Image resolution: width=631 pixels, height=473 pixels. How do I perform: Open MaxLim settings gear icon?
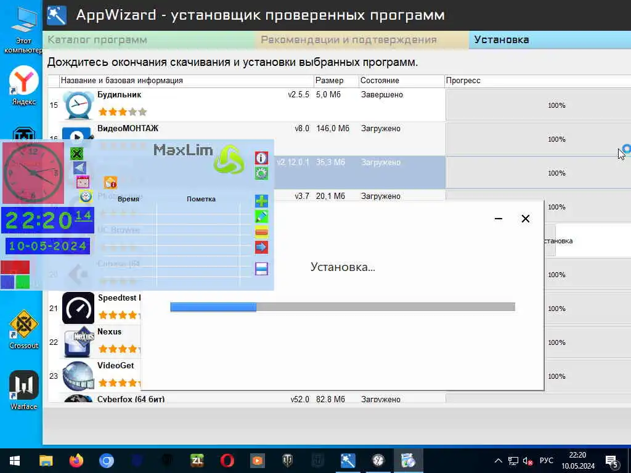[x=261, y=173]
